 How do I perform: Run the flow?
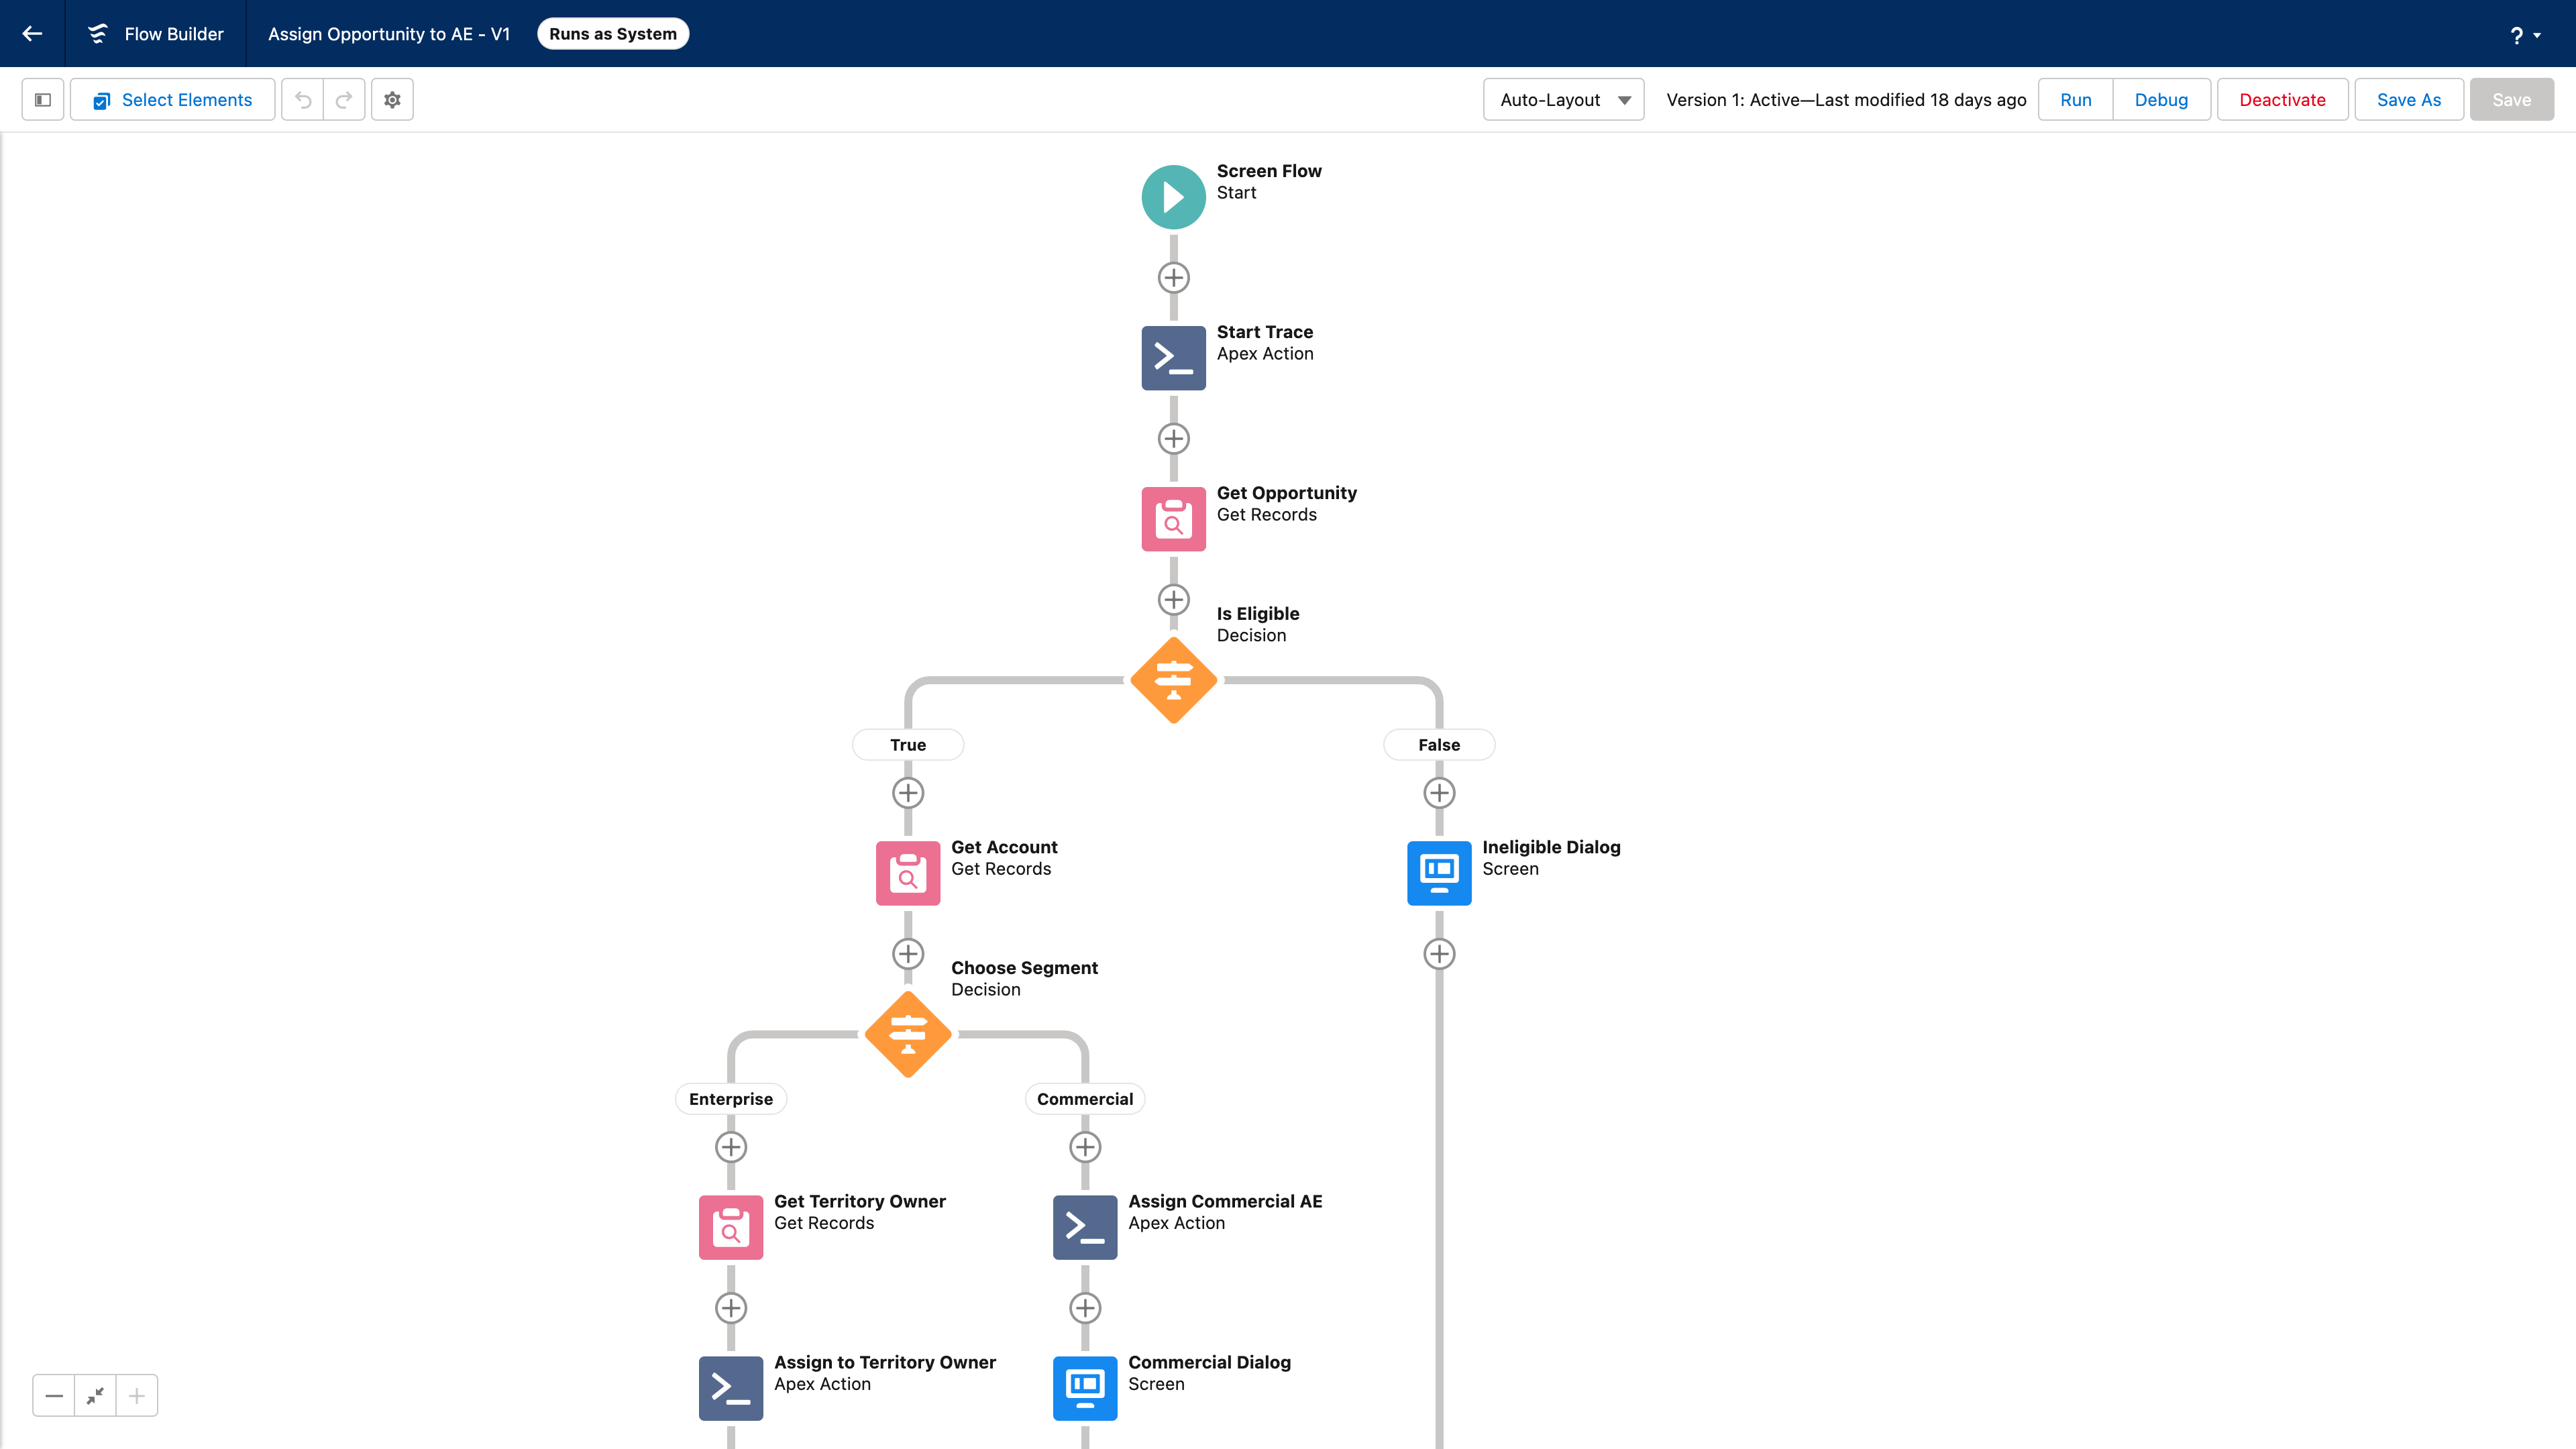(x=2075, y=99)
